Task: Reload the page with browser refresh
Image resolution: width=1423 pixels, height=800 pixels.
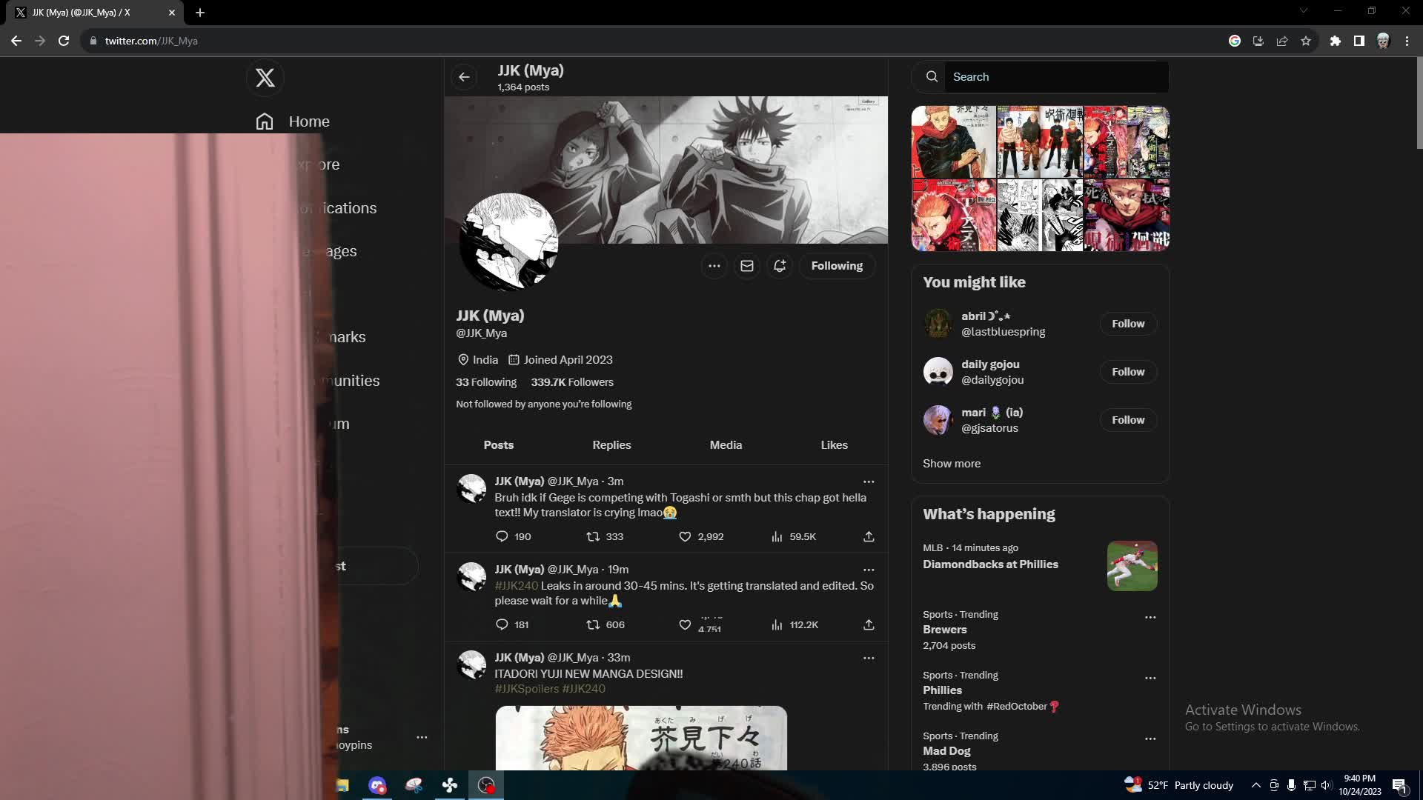Action: click(x=64, y=41)
